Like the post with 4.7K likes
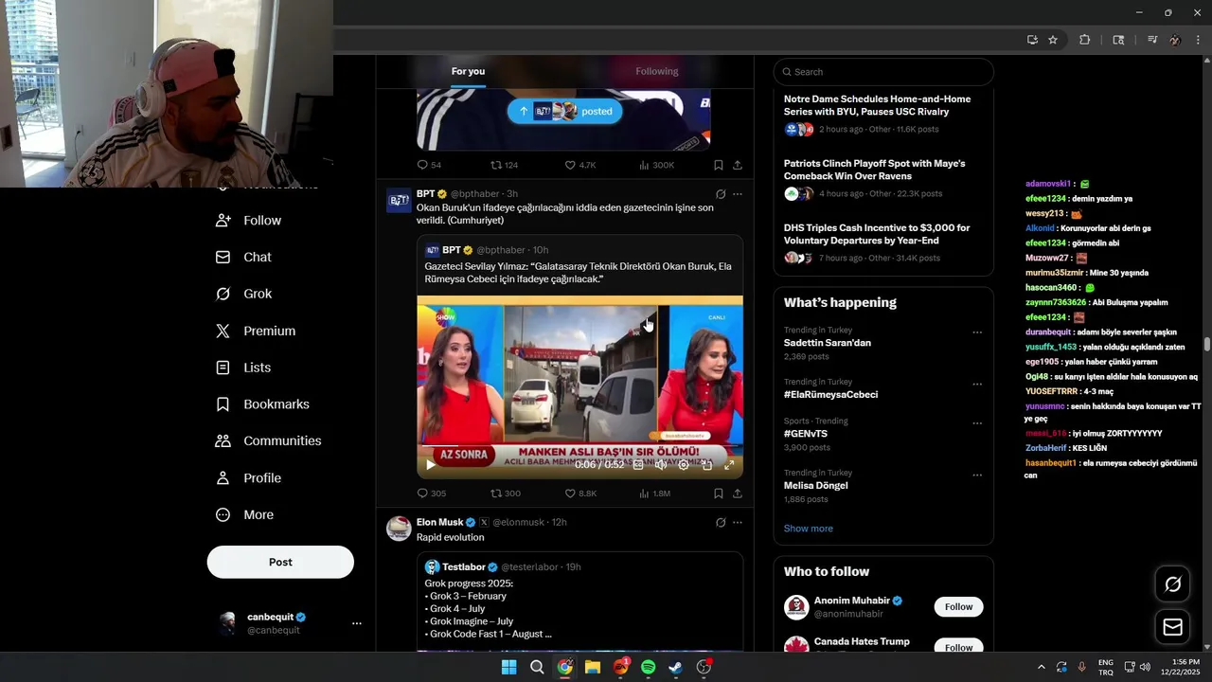 (x=580, y=165)
